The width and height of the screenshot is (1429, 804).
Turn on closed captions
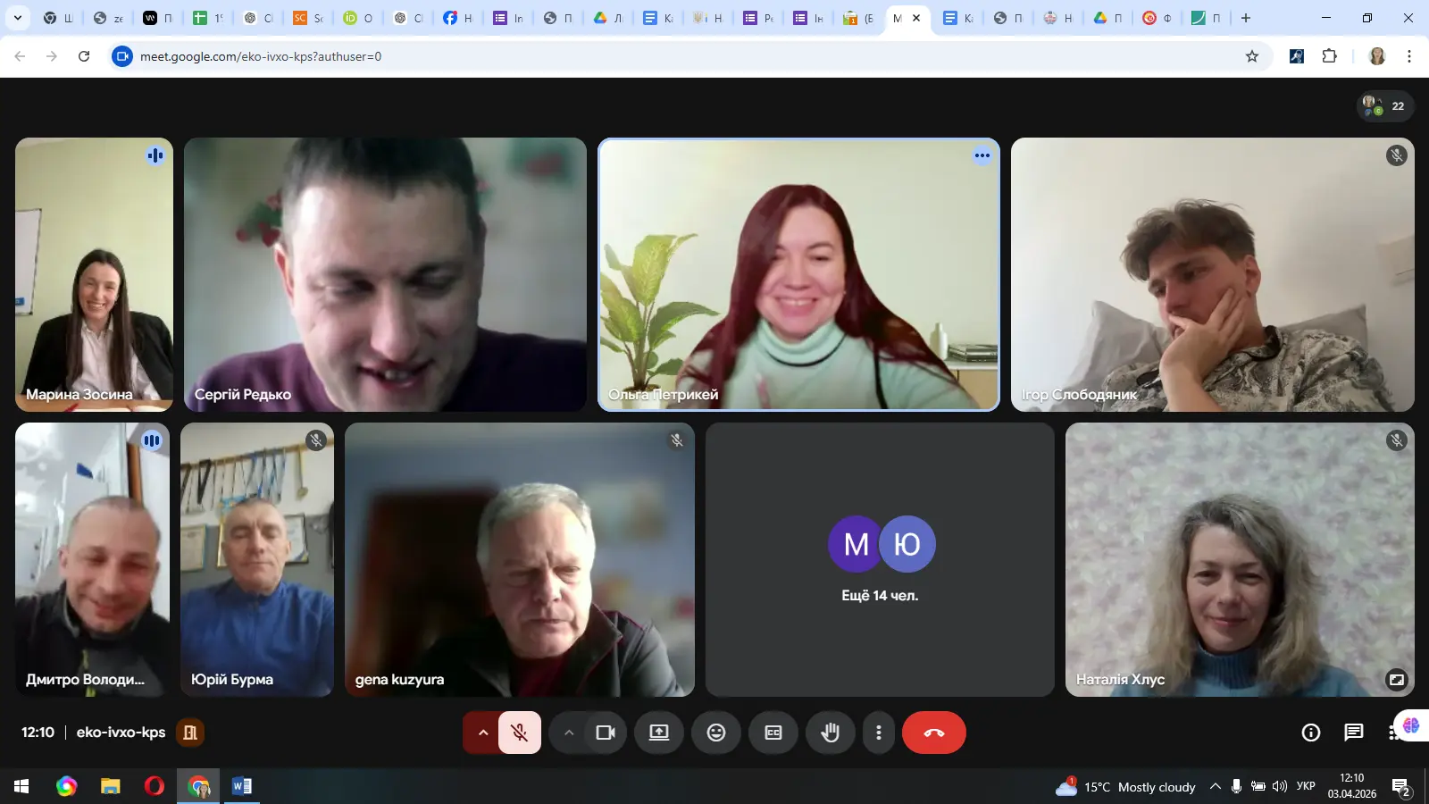click(x=773, y=733)
